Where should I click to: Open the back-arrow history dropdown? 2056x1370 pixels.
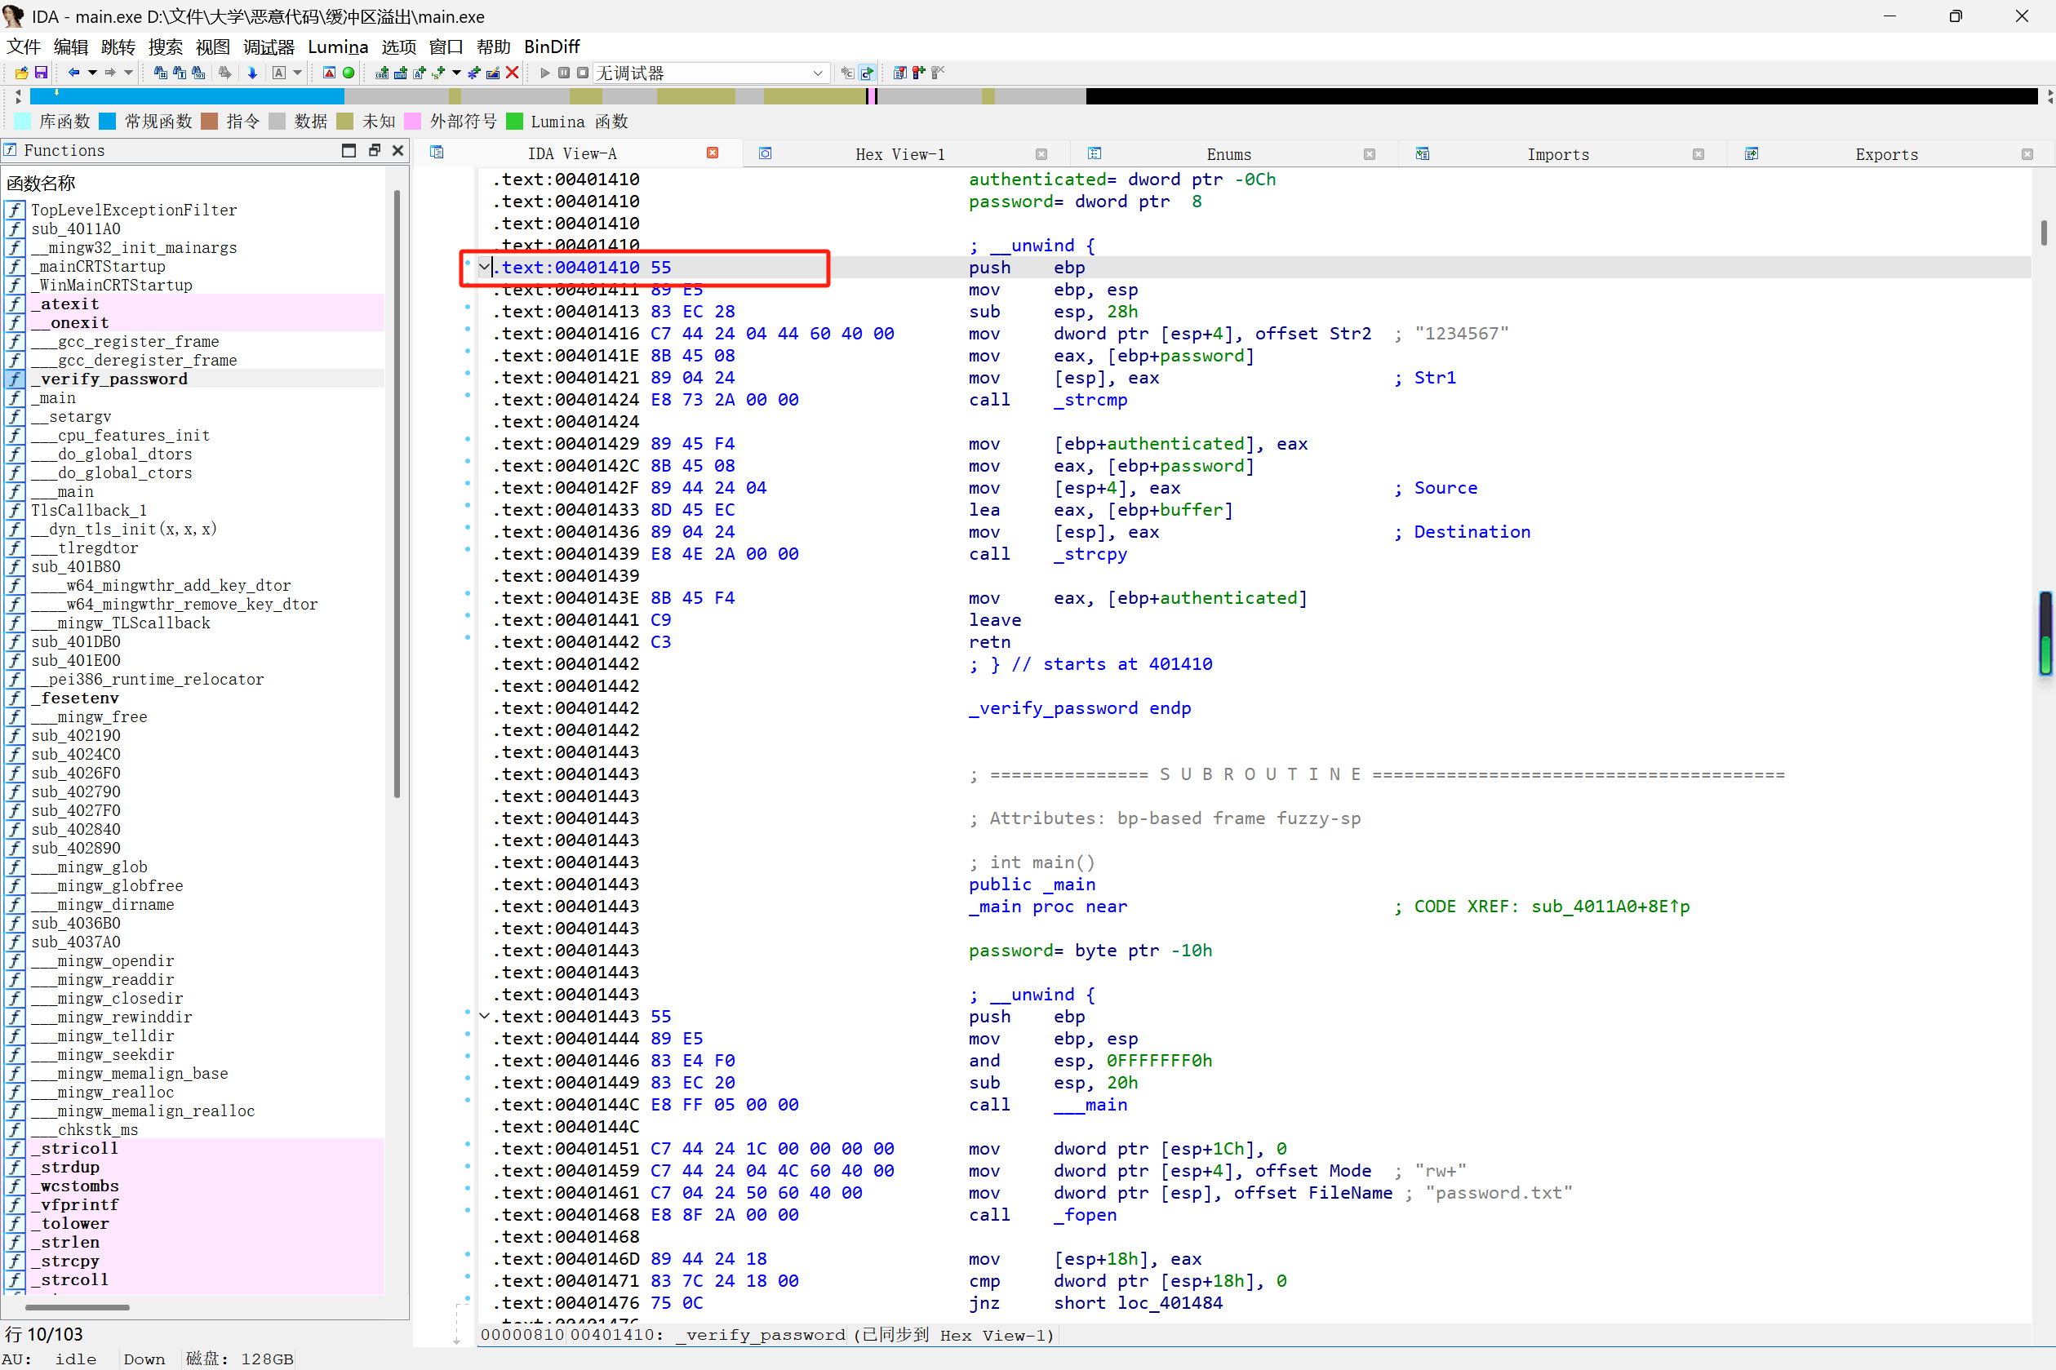point(92,73)
